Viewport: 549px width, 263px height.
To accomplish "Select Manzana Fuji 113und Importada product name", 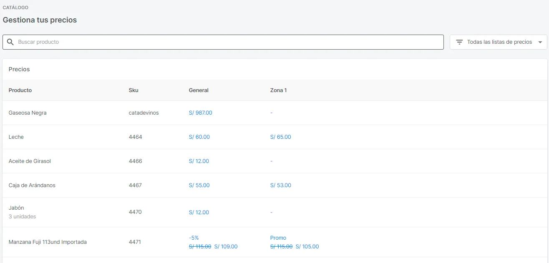I will coord(48,242).
